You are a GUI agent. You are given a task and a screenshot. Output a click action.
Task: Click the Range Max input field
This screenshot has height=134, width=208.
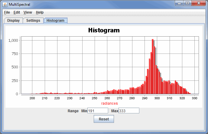(x=129, y=111)
